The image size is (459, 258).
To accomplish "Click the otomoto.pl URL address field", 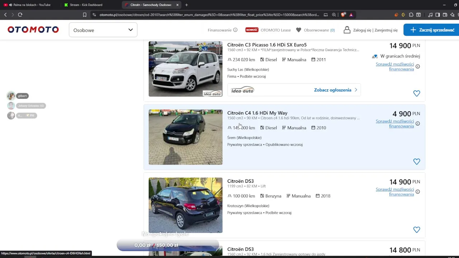I will pos(209,15).
